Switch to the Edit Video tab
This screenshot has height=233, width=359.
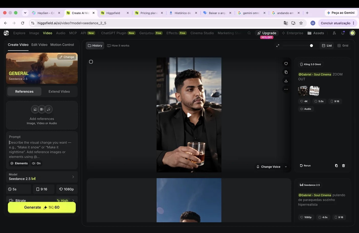click(39, 45)
